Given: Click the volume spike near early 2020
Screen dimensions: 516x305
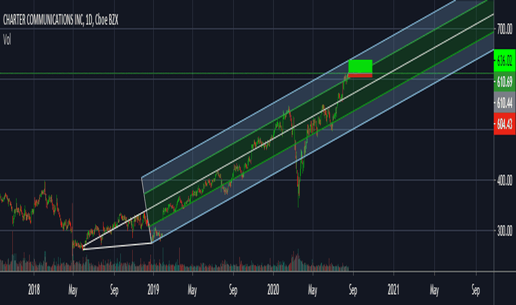Looking at the screenshot, I should [x=298, y=260].
